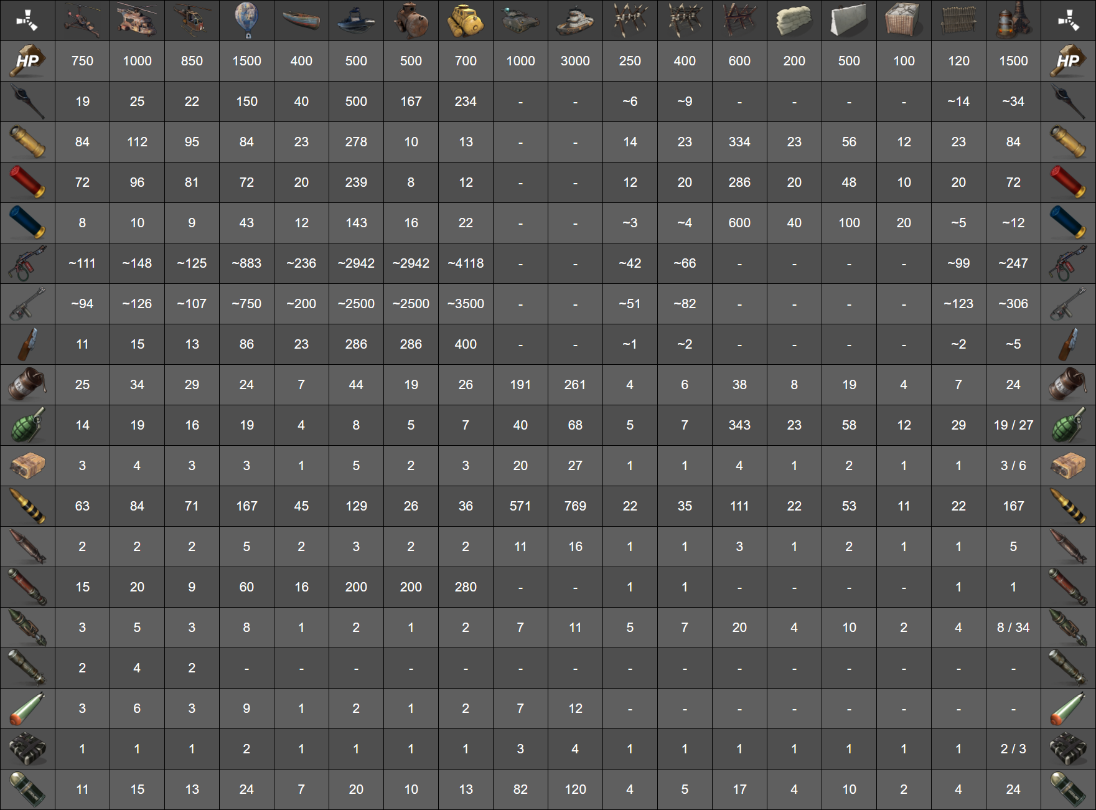Select the barbed barricade icon above 400 HP

tap(685, 20)
